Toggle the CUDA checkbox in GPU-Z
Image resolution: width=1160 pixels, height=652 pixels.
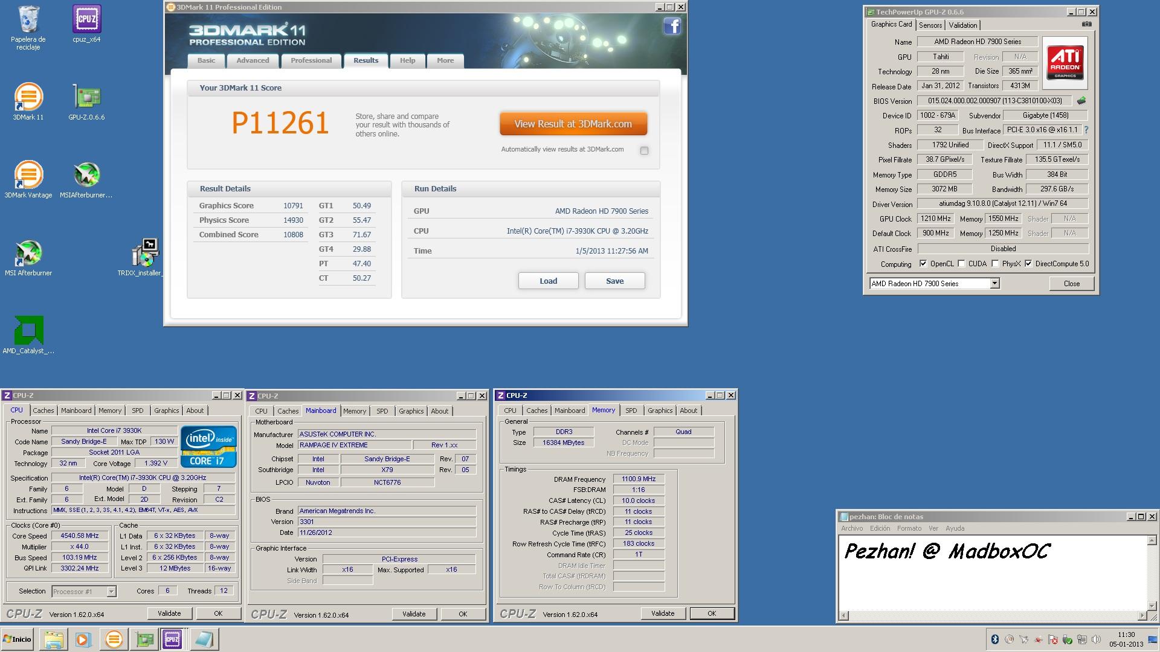point(961,263)
